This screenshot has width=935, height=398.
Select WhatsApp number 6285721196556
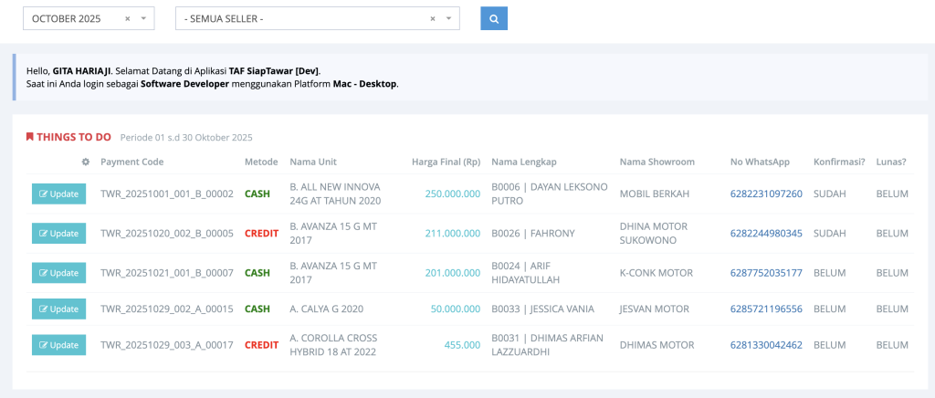(765, 309)
